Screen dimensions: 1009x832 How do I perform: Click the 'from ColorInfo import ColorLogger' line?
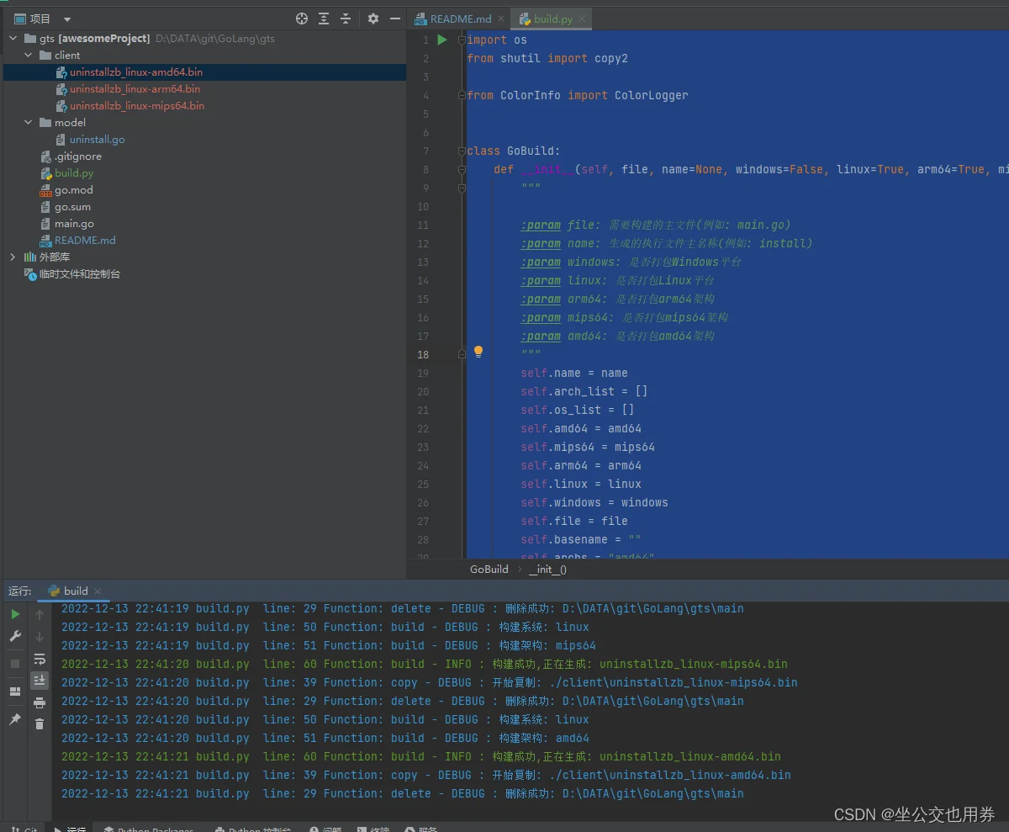pos(578,95)
